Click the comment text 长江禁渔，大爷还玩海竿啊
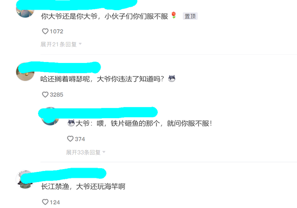Screen dimensions: 297x208 tap(83, 187)
